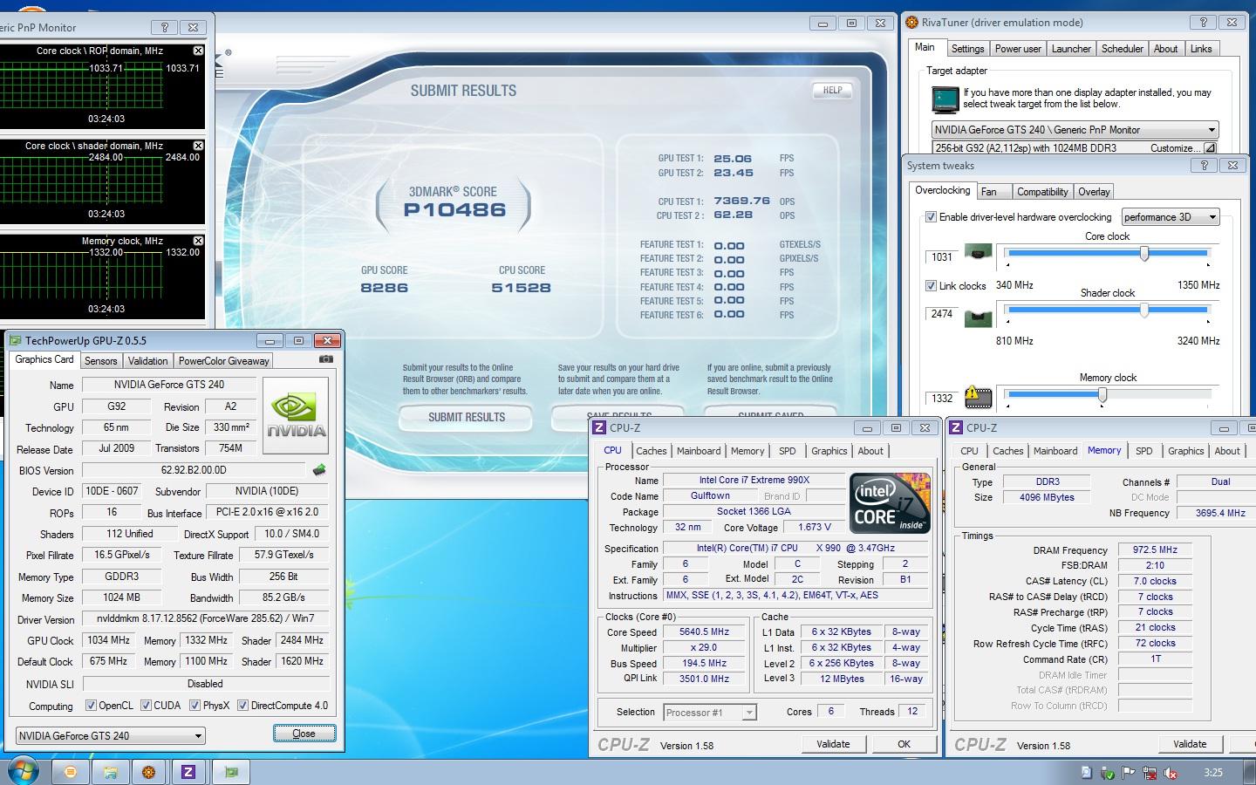Image resolution: width=1256 pixels, height=785 pixels.
Task: Click the System tweaks help question mark button
Action: pos(1205,164)
